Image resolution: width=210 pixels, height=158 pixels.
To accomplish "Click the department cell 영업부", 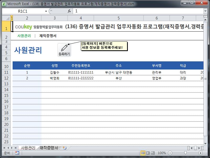I will [156, 78].
